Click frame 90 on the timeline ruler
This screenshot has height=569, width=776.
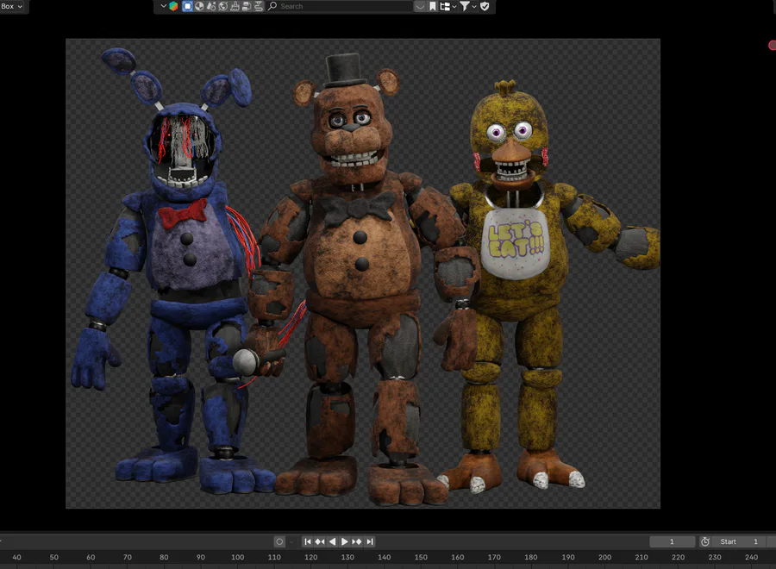[x=200, y=557]
